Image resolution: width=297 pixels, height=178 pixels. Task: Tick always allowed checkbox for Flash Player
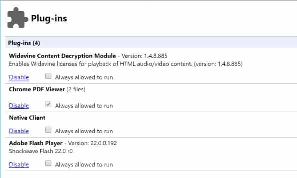(48, 163)
